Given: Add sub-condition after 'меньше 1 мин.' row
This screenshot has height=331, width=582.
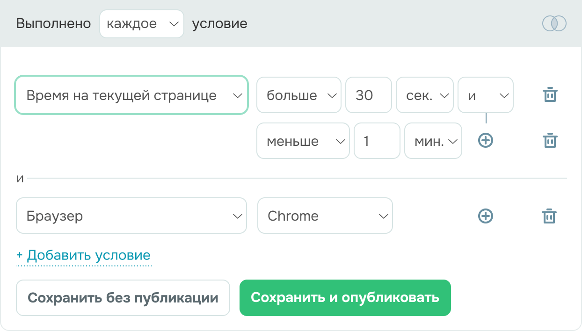Looking at the screenshot, I should point(486,140).
